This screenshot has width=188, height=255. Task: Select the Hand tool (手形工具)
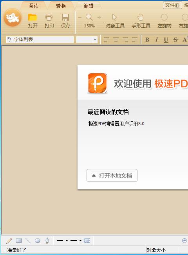pyautogui.click(x=141, y=21)
